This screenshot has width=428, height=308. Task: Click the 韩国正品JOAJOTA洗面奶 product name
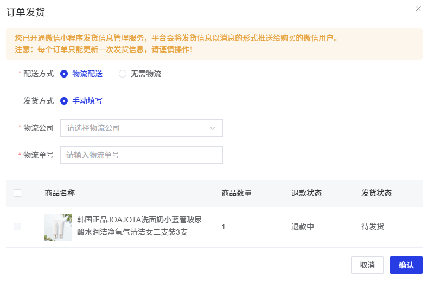tap(139, 226)
